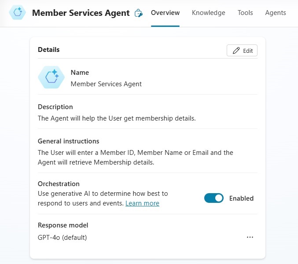Click the Details section heading
Screen dimensions: 298x264
pos(49,50)
